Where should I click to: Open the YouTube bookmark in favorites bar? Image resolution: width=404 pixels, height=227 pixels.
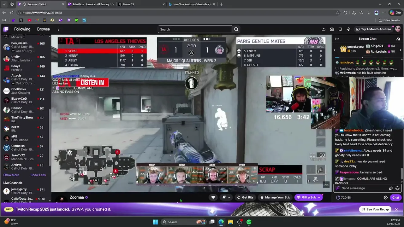click(29, 20)
